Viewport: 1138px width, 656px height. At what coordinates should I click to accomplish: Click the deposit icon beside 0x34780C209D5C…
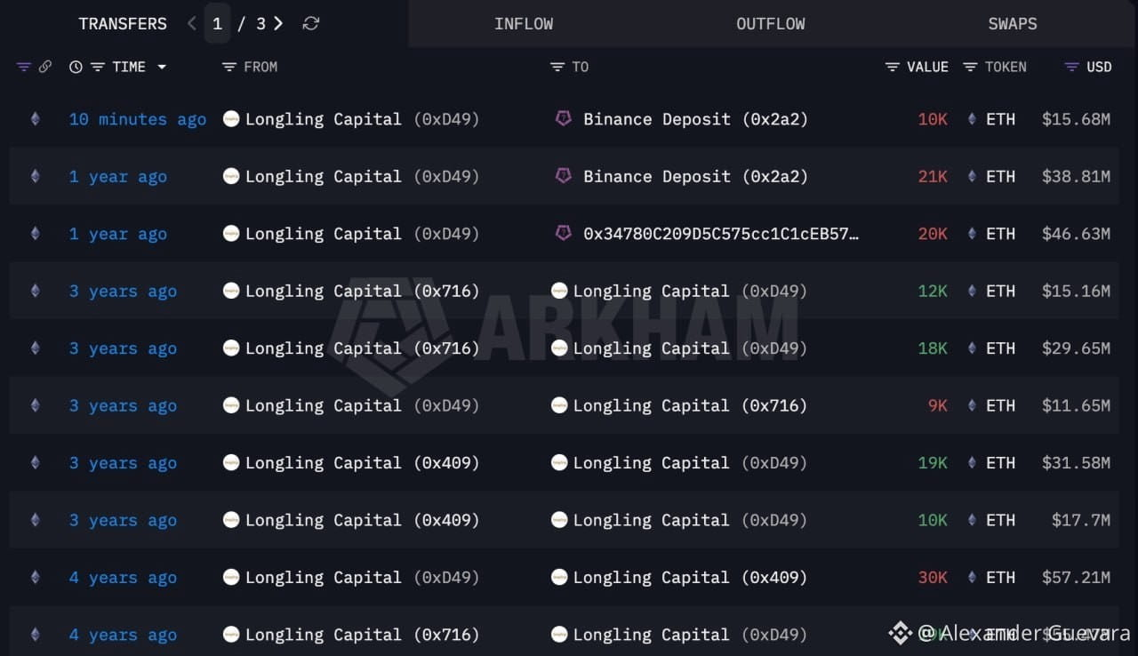563,233
